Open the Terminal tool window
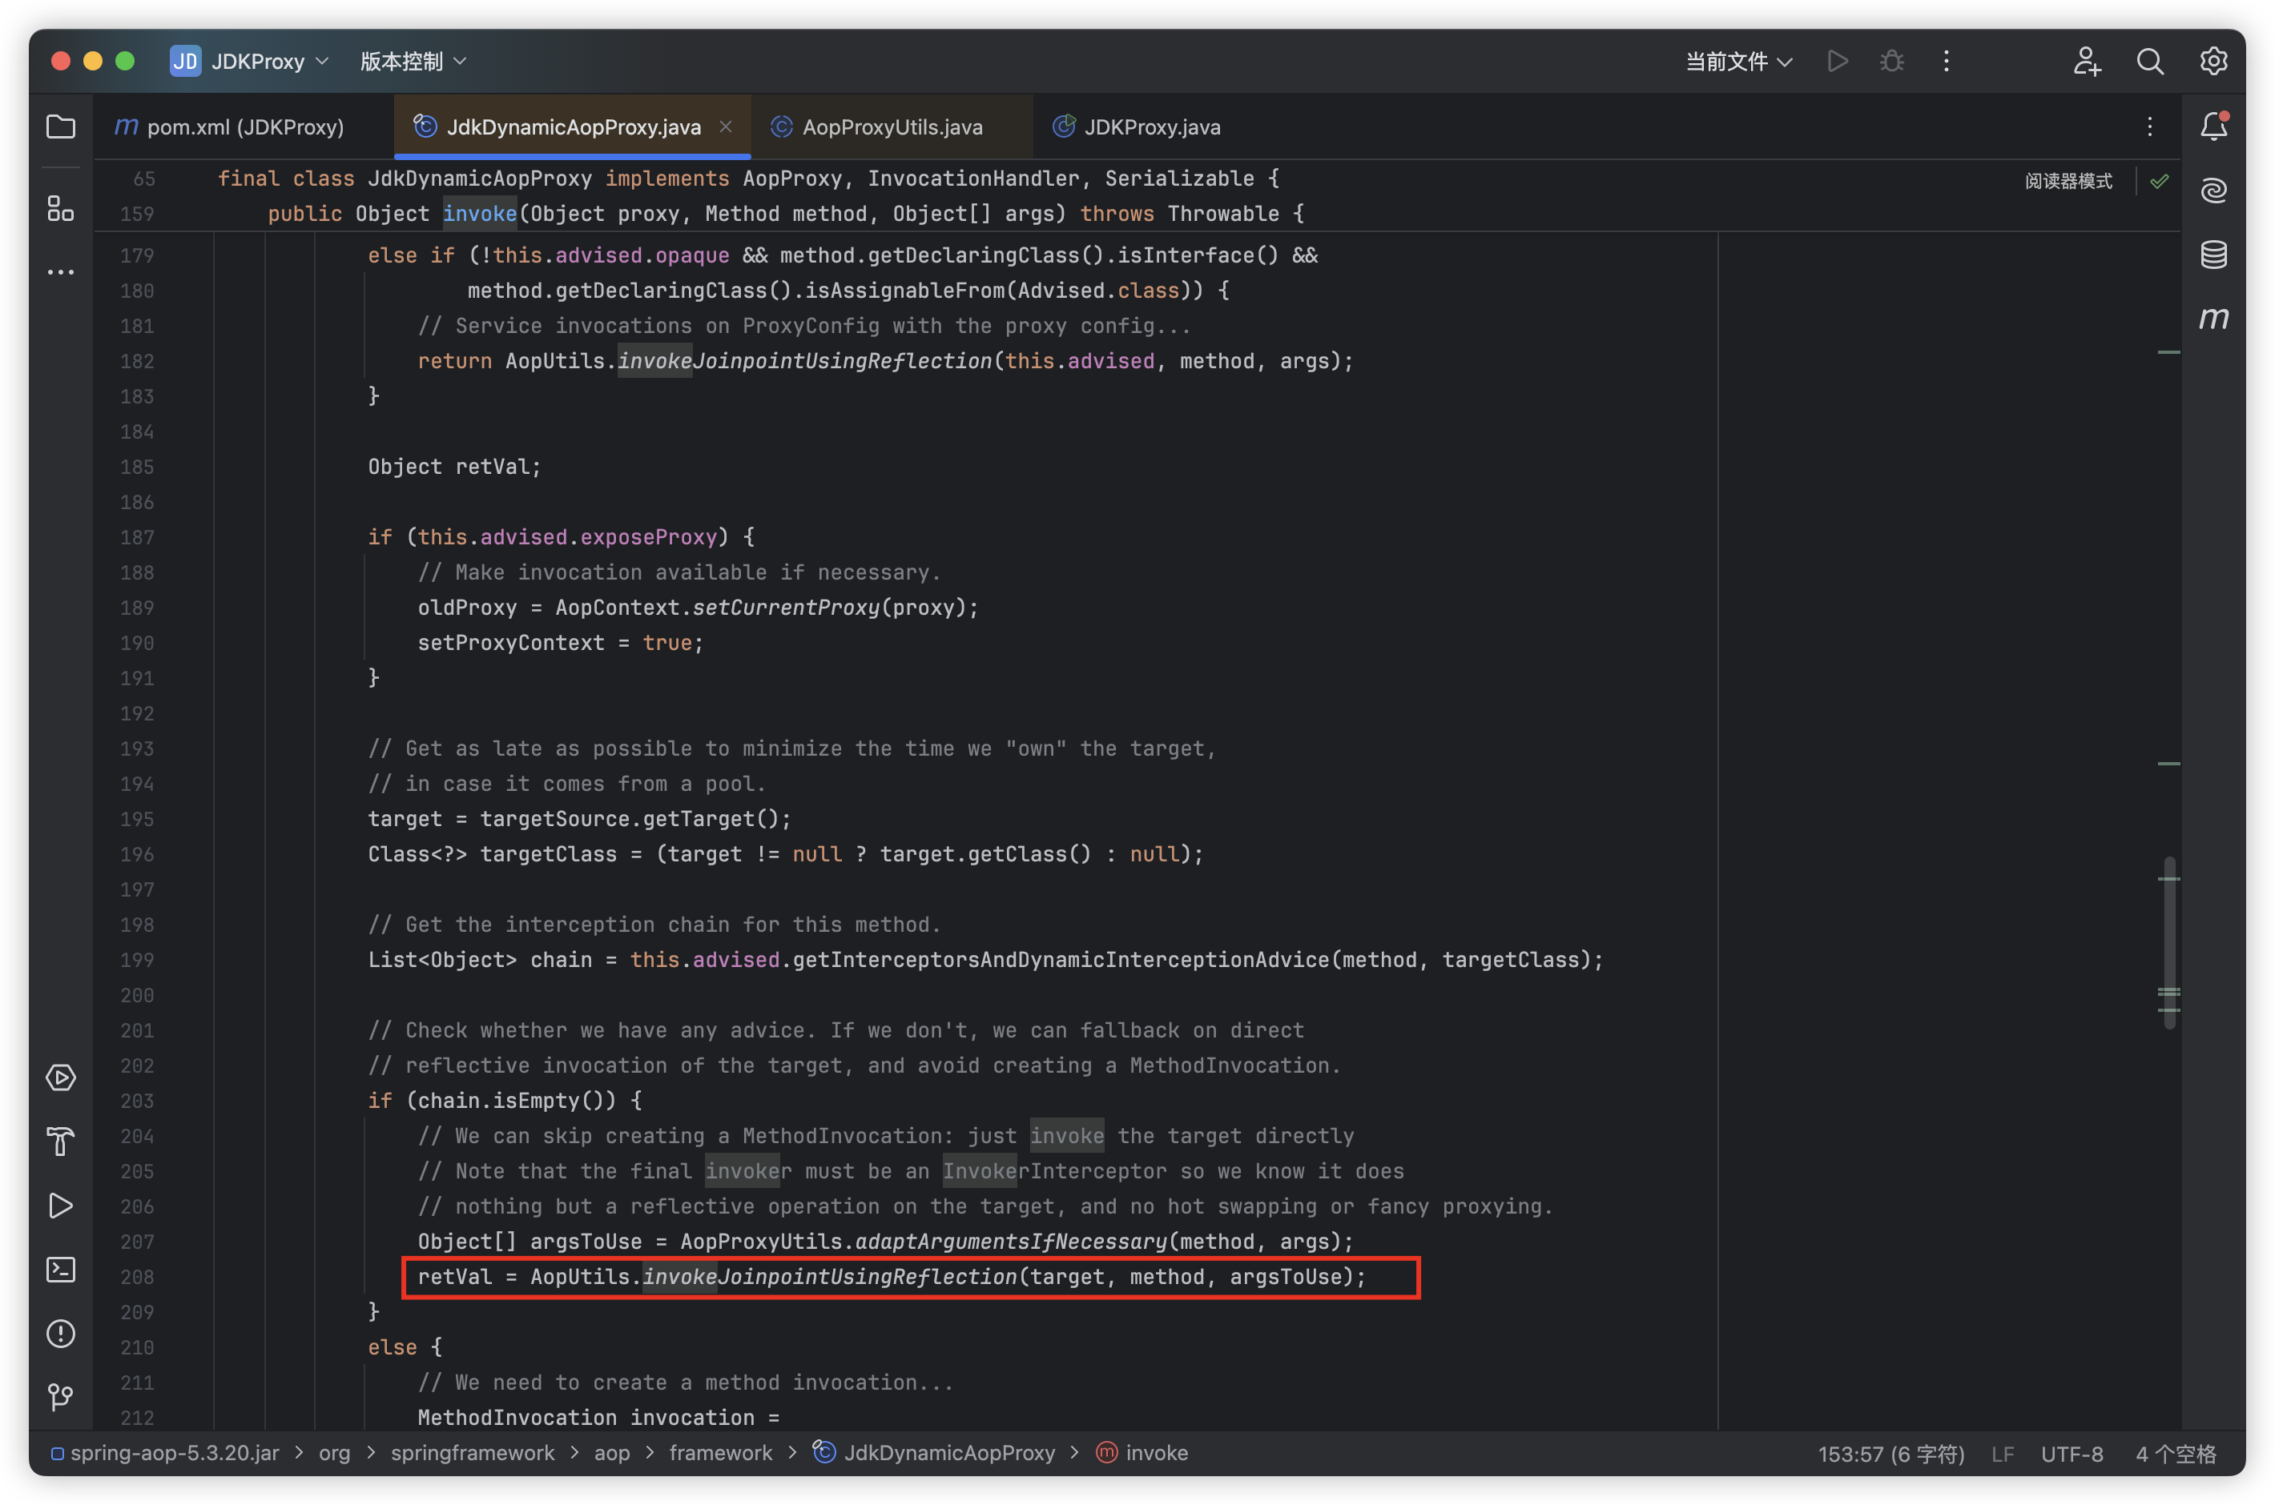The image size is (2275, 1505). tap(61, 1270)
